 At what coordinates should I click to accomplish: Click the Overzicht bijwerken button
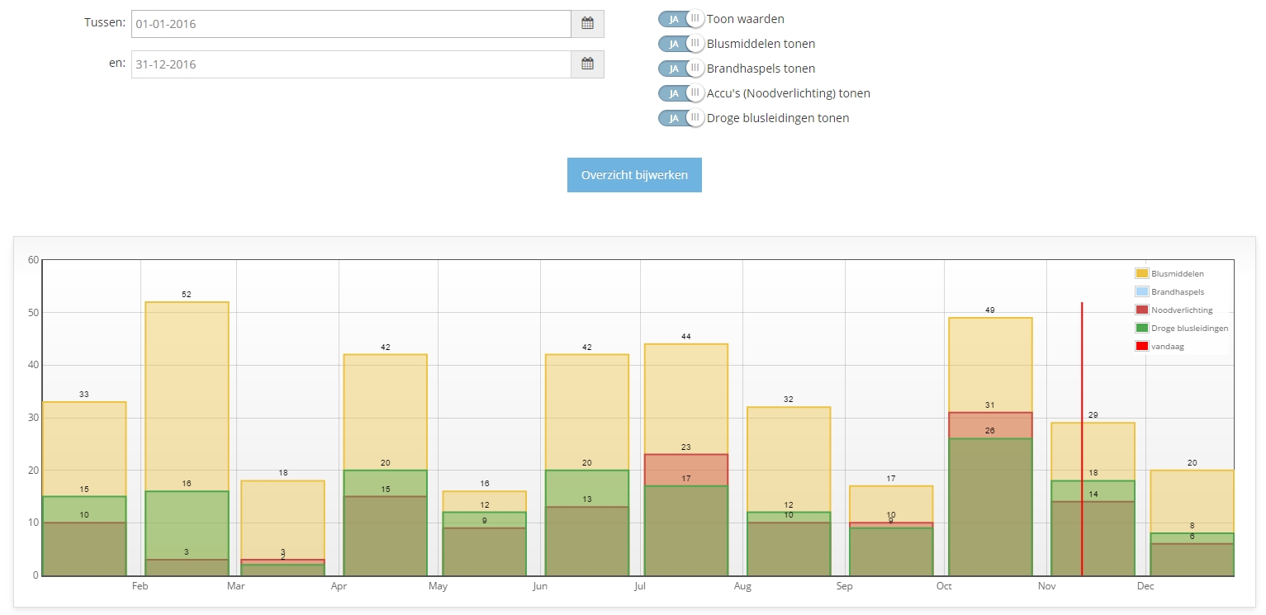coord(634,175)
